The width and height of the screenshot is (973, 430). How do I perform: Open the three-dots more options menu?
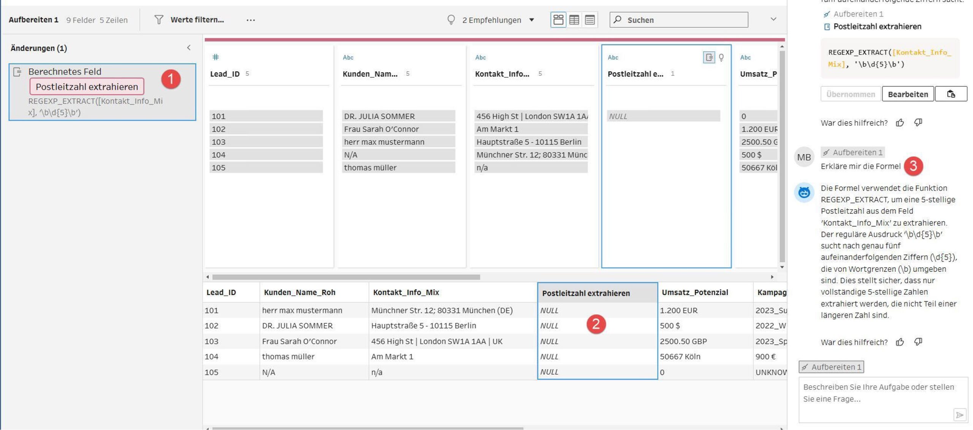250,20
